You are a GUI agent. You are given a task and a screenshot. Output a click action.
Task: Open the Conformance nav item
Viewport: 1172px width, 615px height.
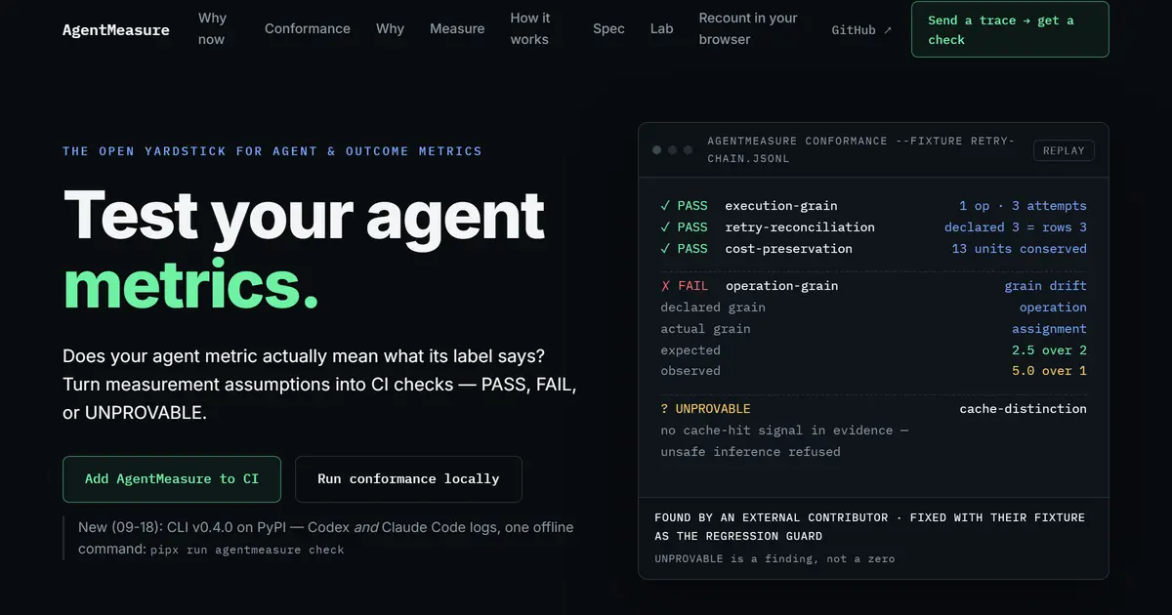(308, 29)
